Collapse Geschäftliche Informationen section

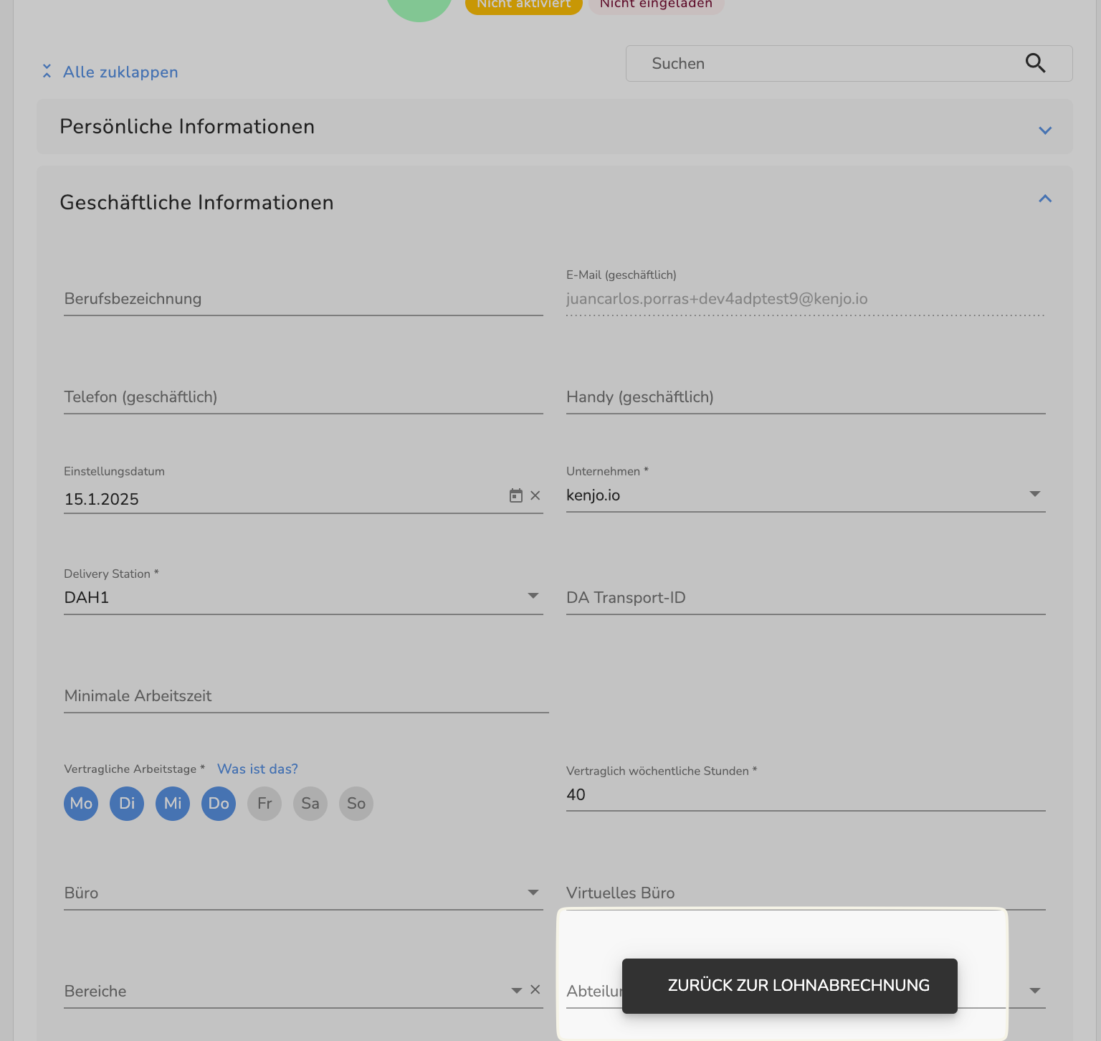pos(1045,199)
